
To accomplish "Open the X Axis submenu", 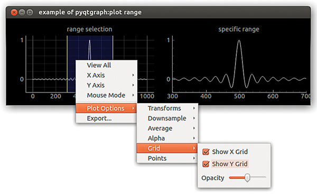I will (106, 75).
